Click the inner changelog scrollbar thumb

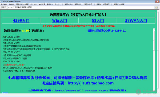(154, 41)
